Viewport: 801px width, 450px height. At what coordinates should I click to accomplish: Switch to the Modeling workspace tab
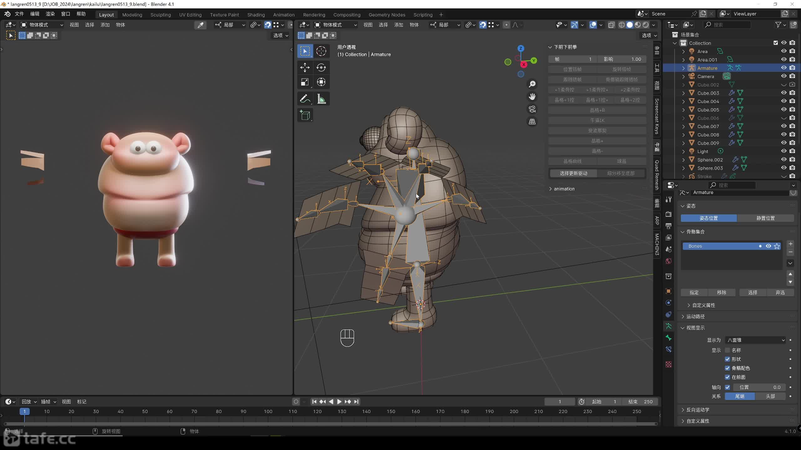(132, 15)
